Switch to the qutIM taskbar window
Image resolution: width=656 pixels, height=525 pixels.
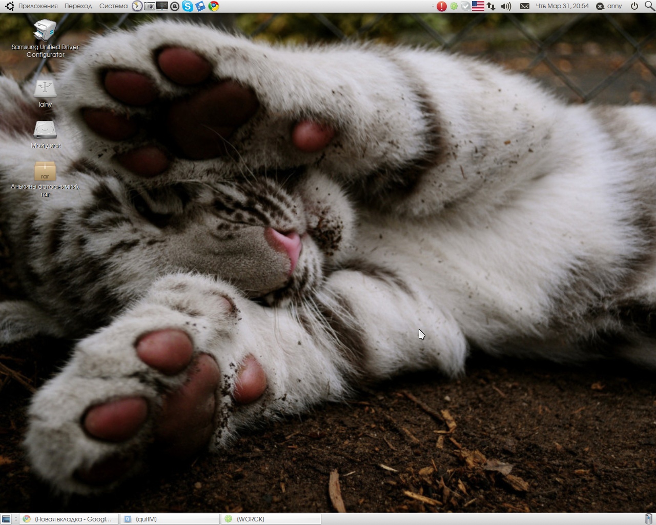(x=170, y=519)
